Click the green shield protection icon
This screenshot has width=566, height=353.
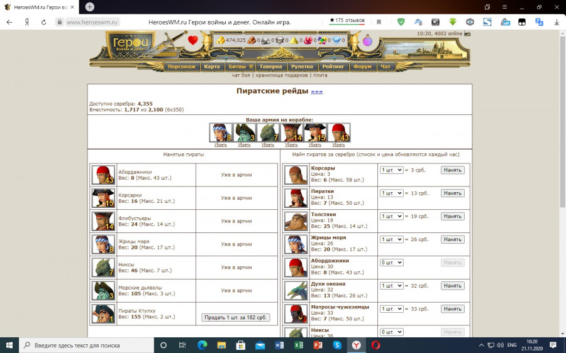click(x=401, y=22)
